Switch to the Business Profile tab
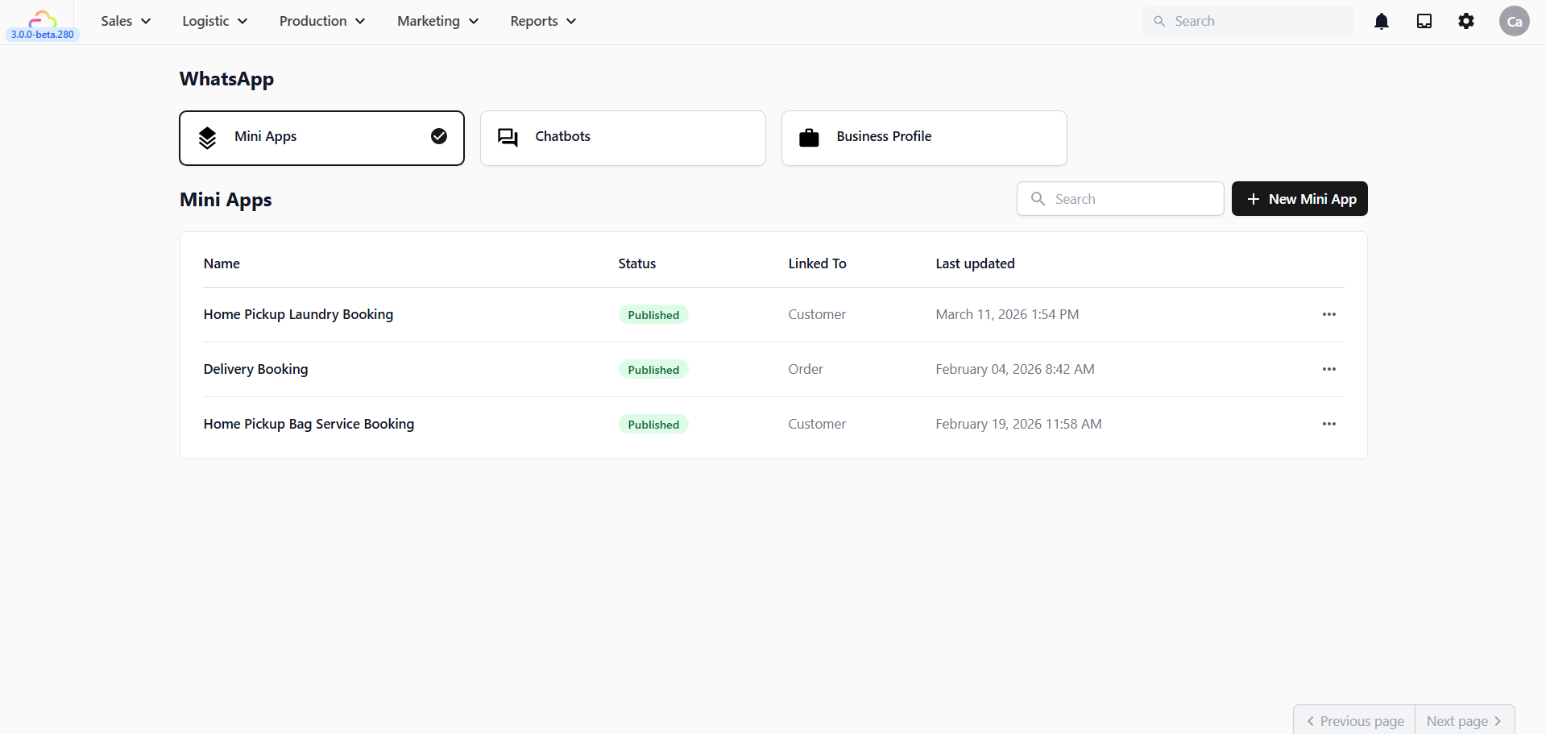Screen dimensions: 1546x734 coord(924,138)
